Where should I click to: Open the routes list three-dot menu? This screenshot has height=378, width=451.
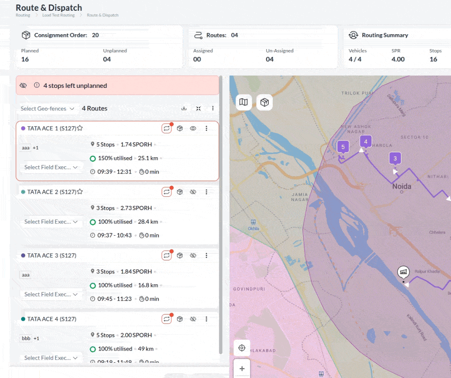[x=213, y=108]
